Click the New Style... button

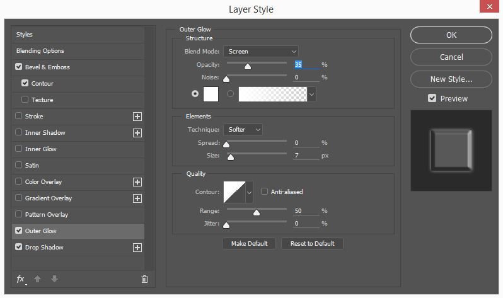click(451, 79)
